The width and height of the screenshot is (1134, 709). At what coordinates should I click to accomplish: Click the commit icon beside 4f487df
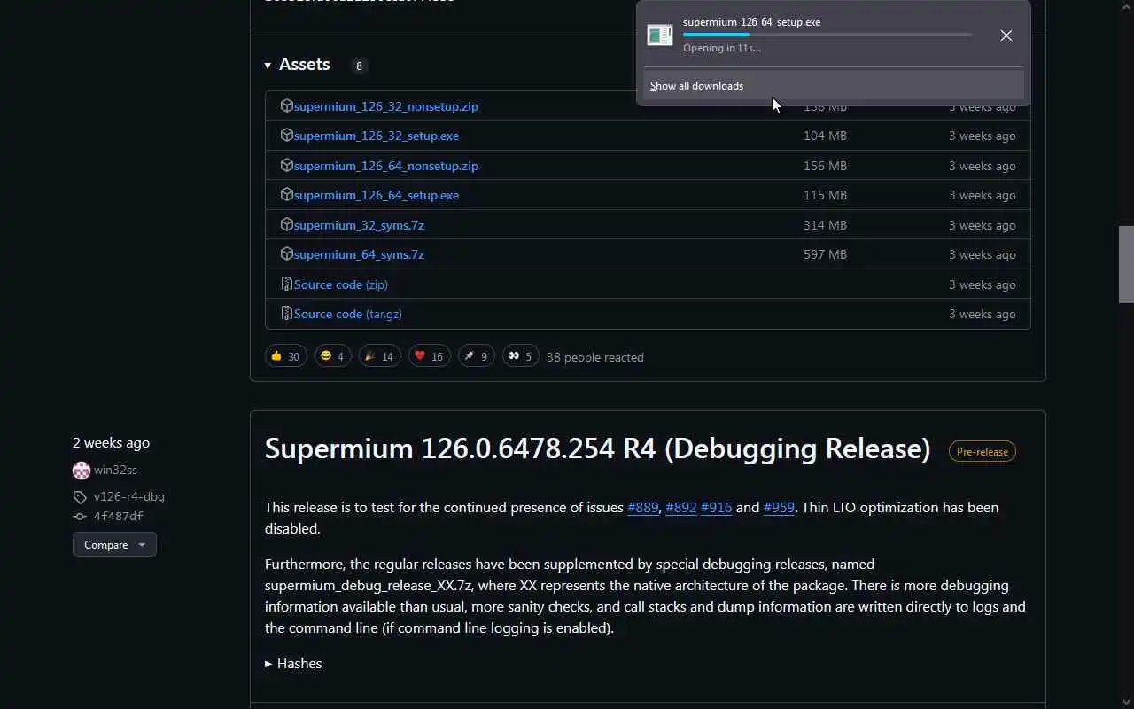coord(80,517)
